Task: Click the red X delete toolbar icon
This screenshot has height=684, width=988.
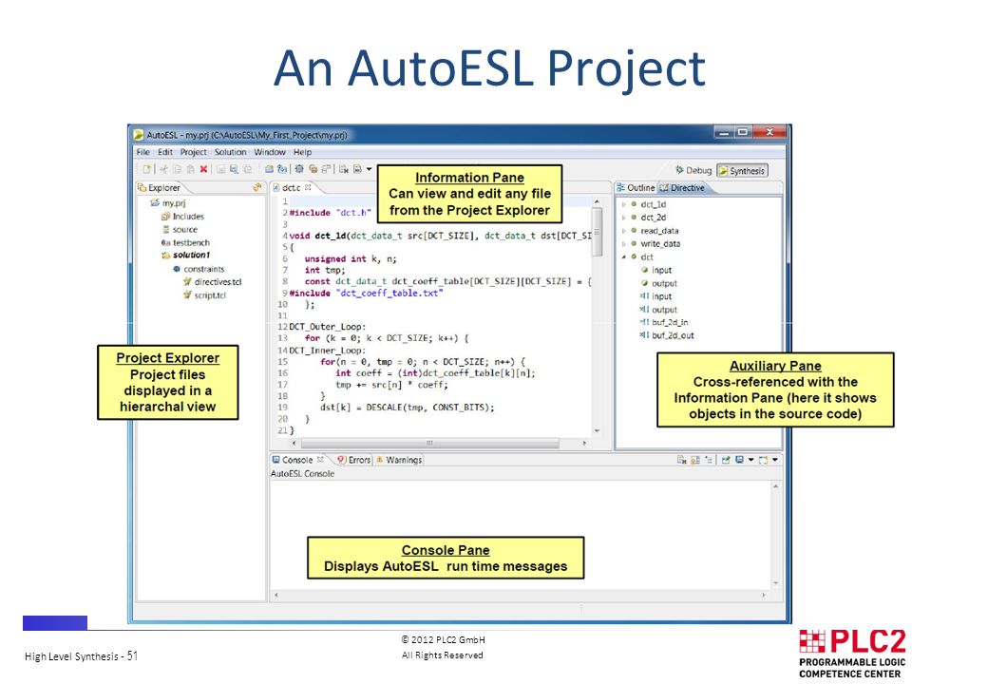Action: 203,169
